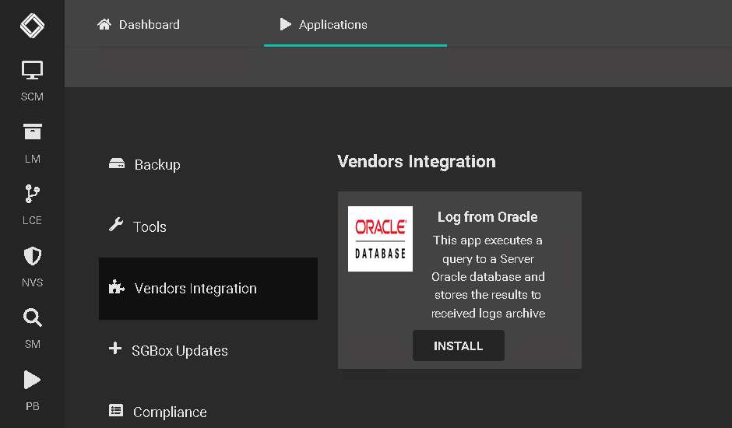Click the PB sidebar label
This screenshot has width=732, height=428.
tap(32, 406)
